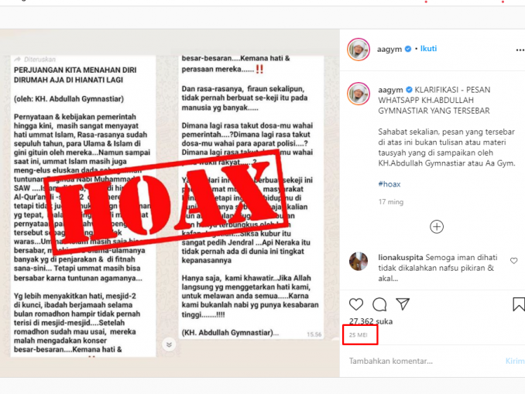This screenshot has height=394, width=525.
Task: Open the 27.362 suka likes list
Action: pyautogui.click(x=371, y=321)
